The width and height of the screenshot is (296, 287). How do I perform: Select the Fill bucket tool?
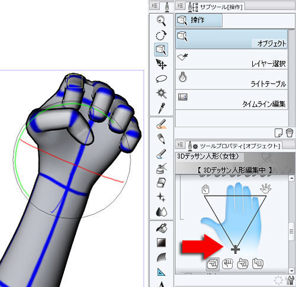tap(161, 228)
